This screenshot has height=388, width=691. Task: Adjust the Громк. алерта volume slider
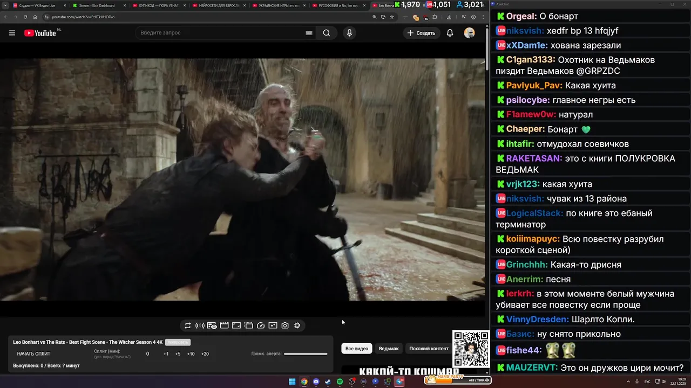tap(306, 354)
